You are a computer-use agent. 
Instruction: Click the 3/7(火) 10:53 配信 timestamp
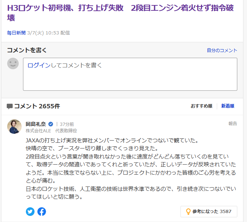click(x=49, y=33)
